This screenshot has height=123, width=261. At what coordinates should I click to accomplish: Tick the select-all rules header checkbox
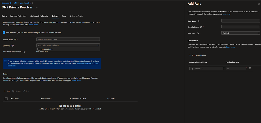(x=6, y=99)
